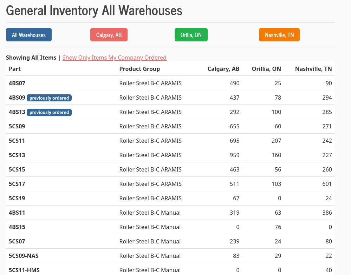The image size is (351, 275).
Task: Open the Orilia, ON warehouse view
Action: pos(191,35)
